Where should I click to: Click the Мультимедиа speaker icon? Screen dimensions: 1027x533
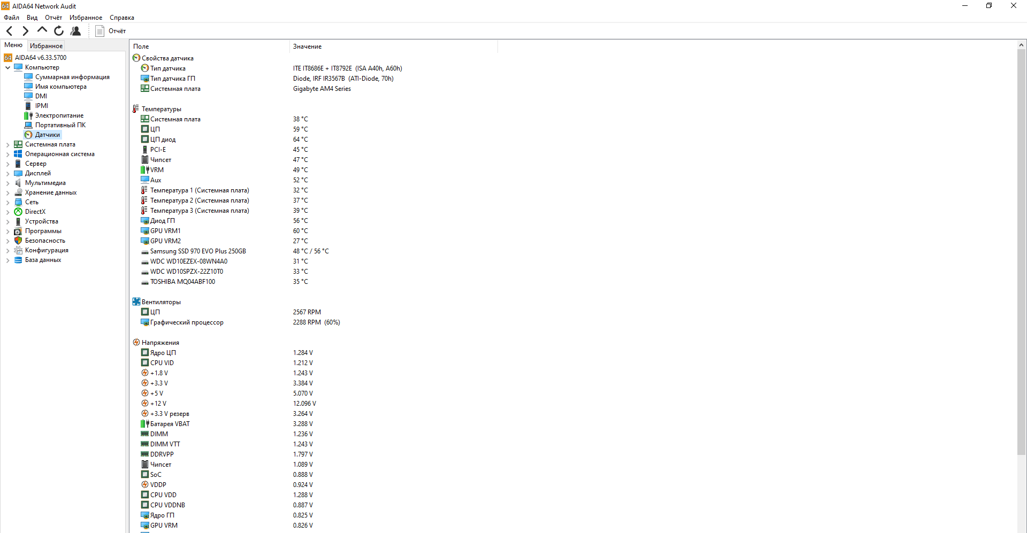click(18, 183)
